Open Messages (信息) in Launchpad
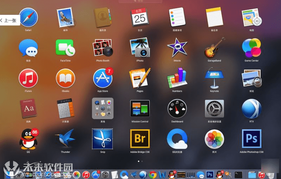281x179 pixels. (x=28, y=48)
